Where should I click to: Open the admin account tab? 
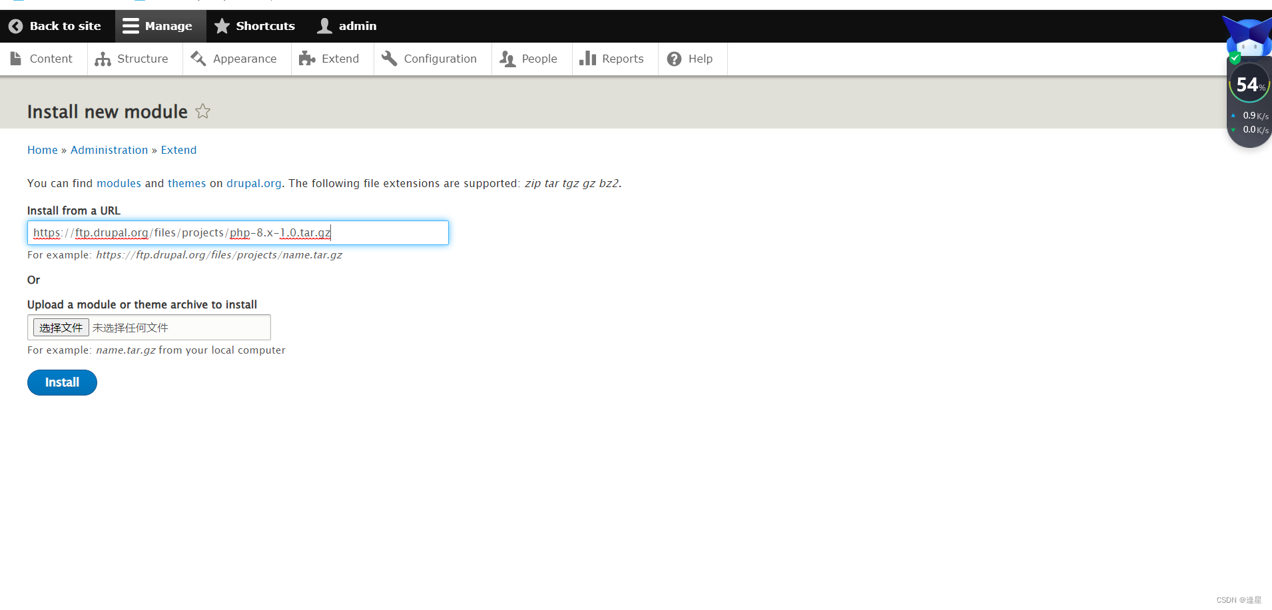tap(347, 26)
